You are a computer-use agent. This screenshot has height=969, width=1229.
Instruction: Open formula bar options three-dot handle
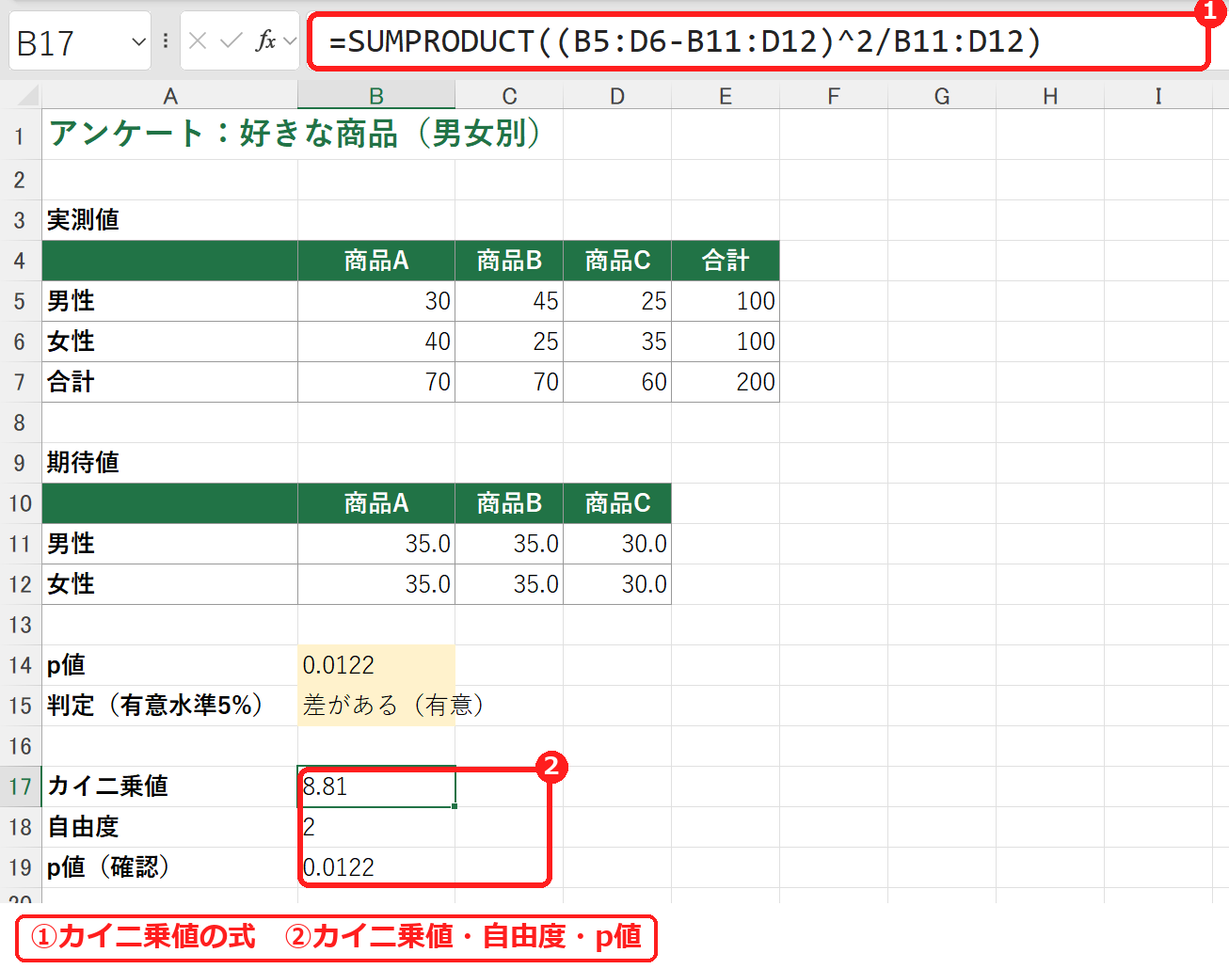[x=166, y=40]
